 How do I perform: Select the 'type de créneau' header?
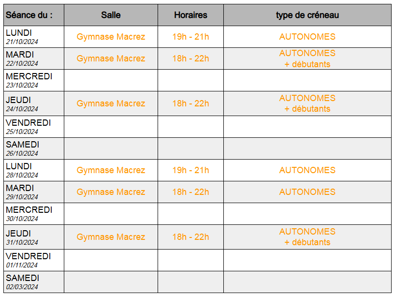307,15
